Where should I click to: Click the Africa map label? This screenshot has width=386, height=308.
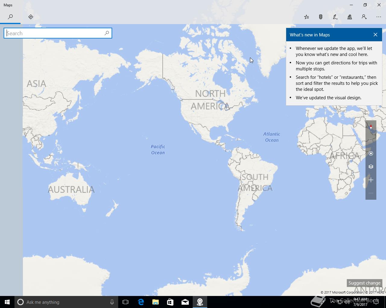[x=345, y=156]
